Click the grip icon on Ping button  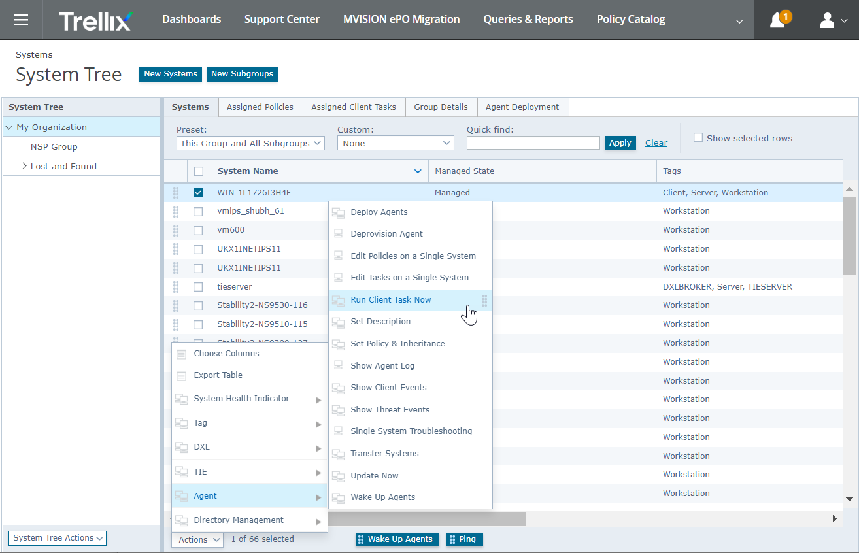pos(452,539)
